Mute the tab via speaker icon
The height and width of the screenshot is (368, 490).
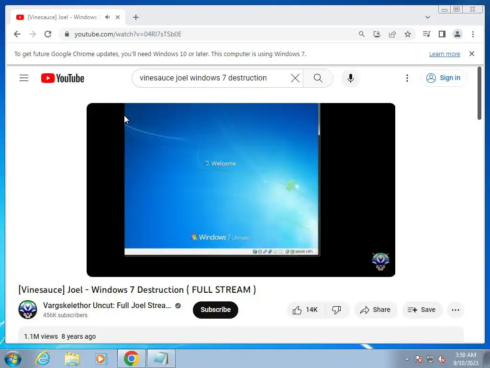point(108,17)
